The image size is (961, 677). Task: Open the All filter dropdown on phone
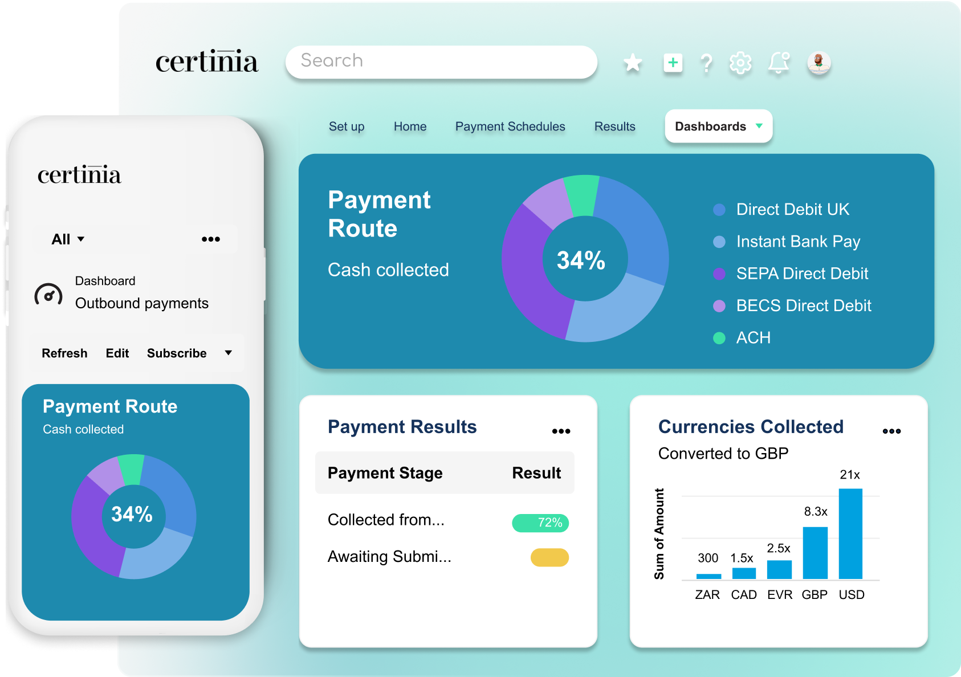(68, 239)
